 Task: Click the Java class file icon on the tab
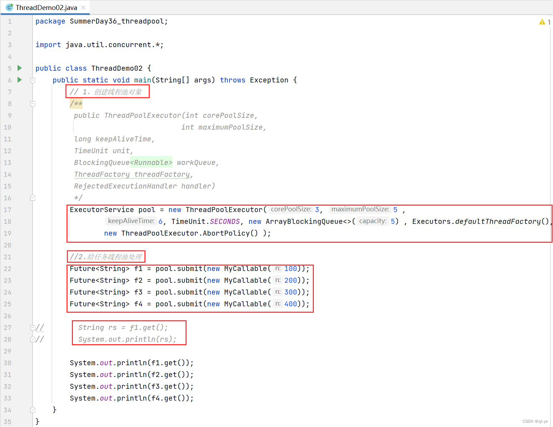[x=10, y=7]
